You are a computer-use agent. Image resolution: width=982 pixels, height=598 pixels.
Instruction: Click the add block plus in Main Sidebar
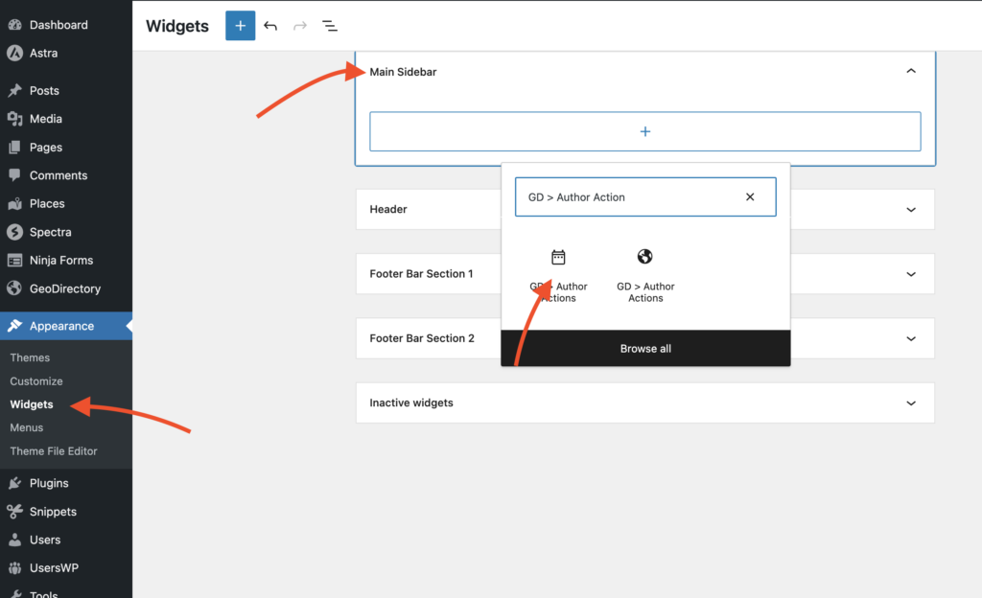click(644, 131)
